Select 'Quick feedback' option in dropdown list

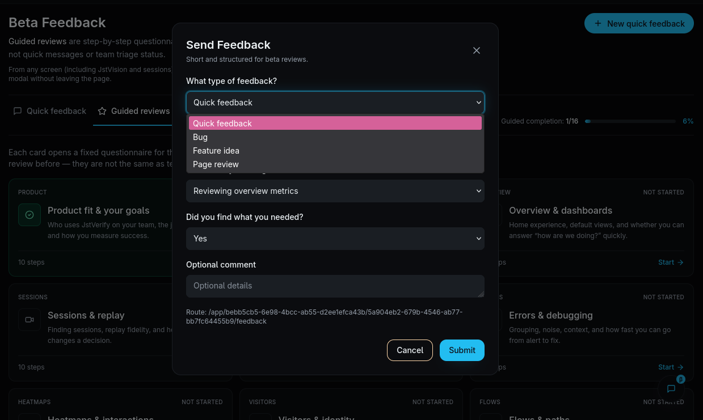335,123
